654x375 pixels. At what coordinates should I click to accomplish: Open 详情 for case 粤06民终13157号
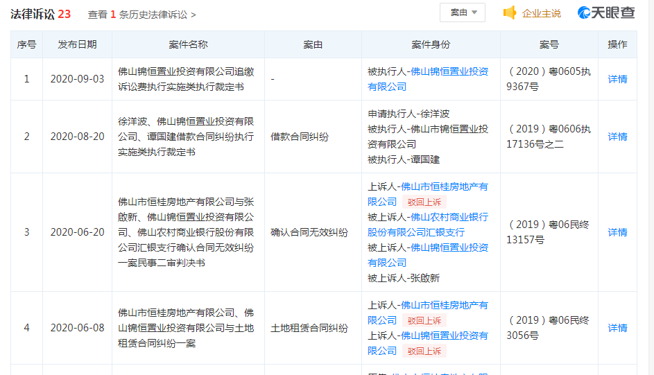617,232
